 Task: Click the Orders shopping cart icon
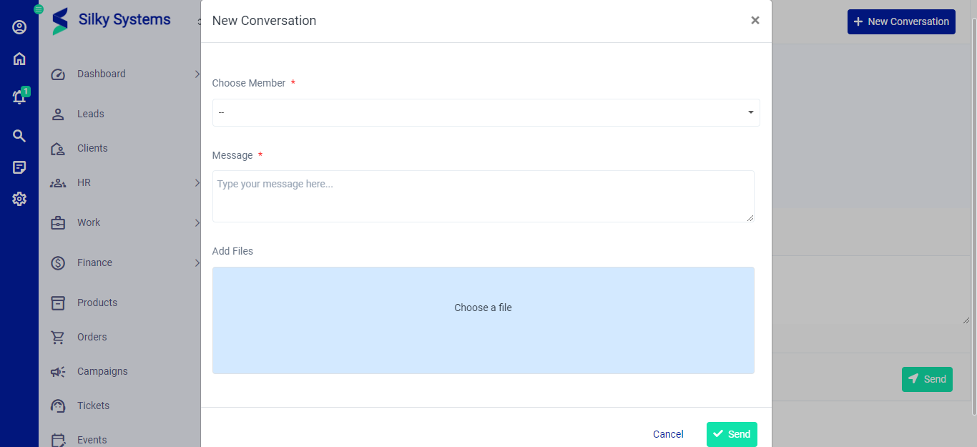tap(57, 337)
